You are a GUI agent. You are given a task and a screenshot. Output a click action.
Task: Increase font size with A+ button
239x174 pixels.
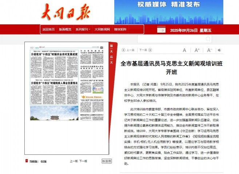point(197,50)
